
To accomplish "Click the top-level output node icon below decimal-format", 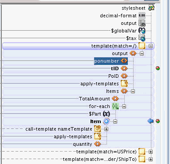I will pyautogui.click(x=142, y=23).
